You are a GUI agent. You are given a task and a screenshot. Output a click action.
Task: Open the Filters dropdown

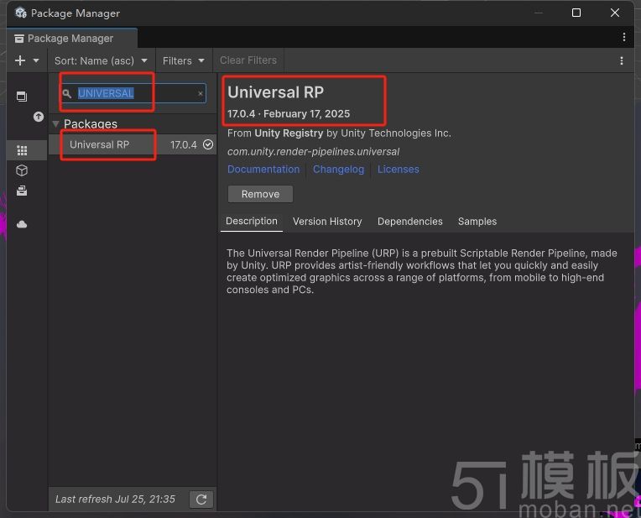(184, 60)
